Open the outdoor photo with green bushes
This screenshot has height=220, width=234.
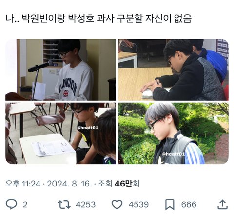[x=173, y=134]
